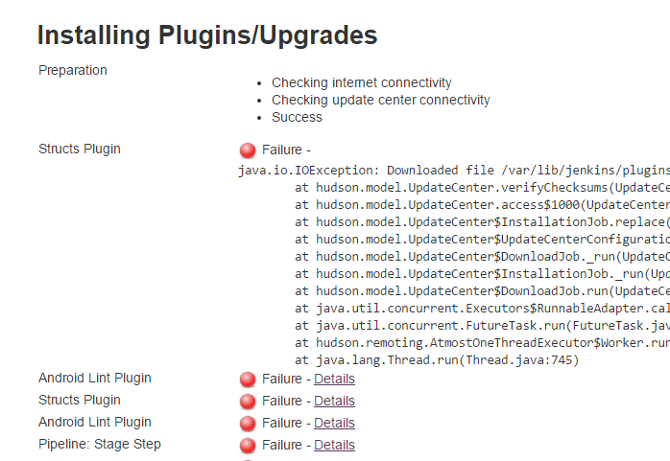This screenshot has width=670, height=461.
Task: Click the red failure ball for Pipeline: Stage Step
Action: click(x=248, y=446)
